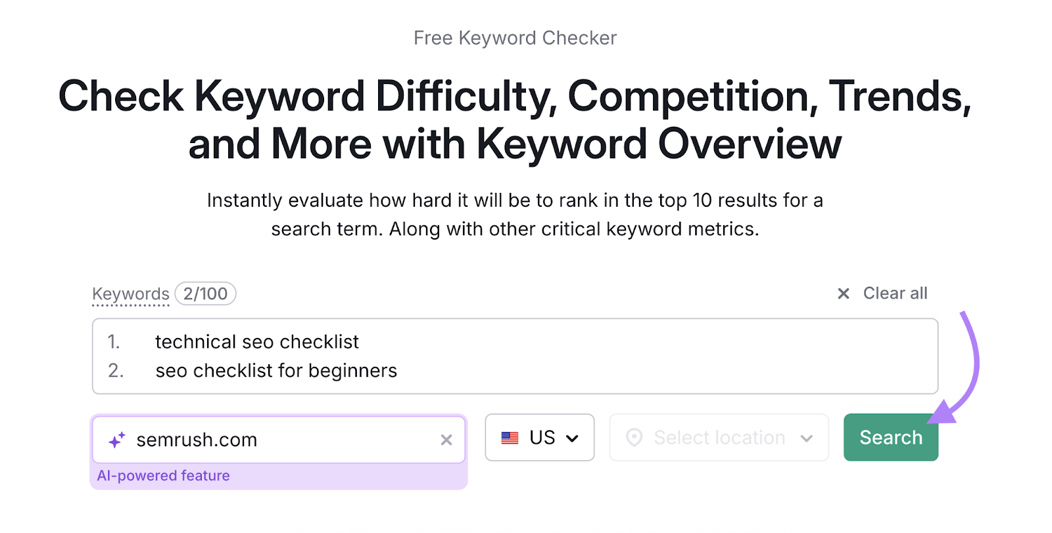
Task: Click the location pin icon
Action: (x=634, y=437)
